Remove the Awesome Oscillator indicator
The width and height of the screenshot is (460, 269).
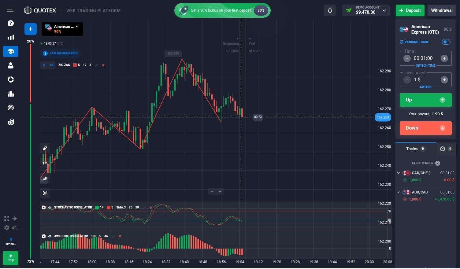120,236
